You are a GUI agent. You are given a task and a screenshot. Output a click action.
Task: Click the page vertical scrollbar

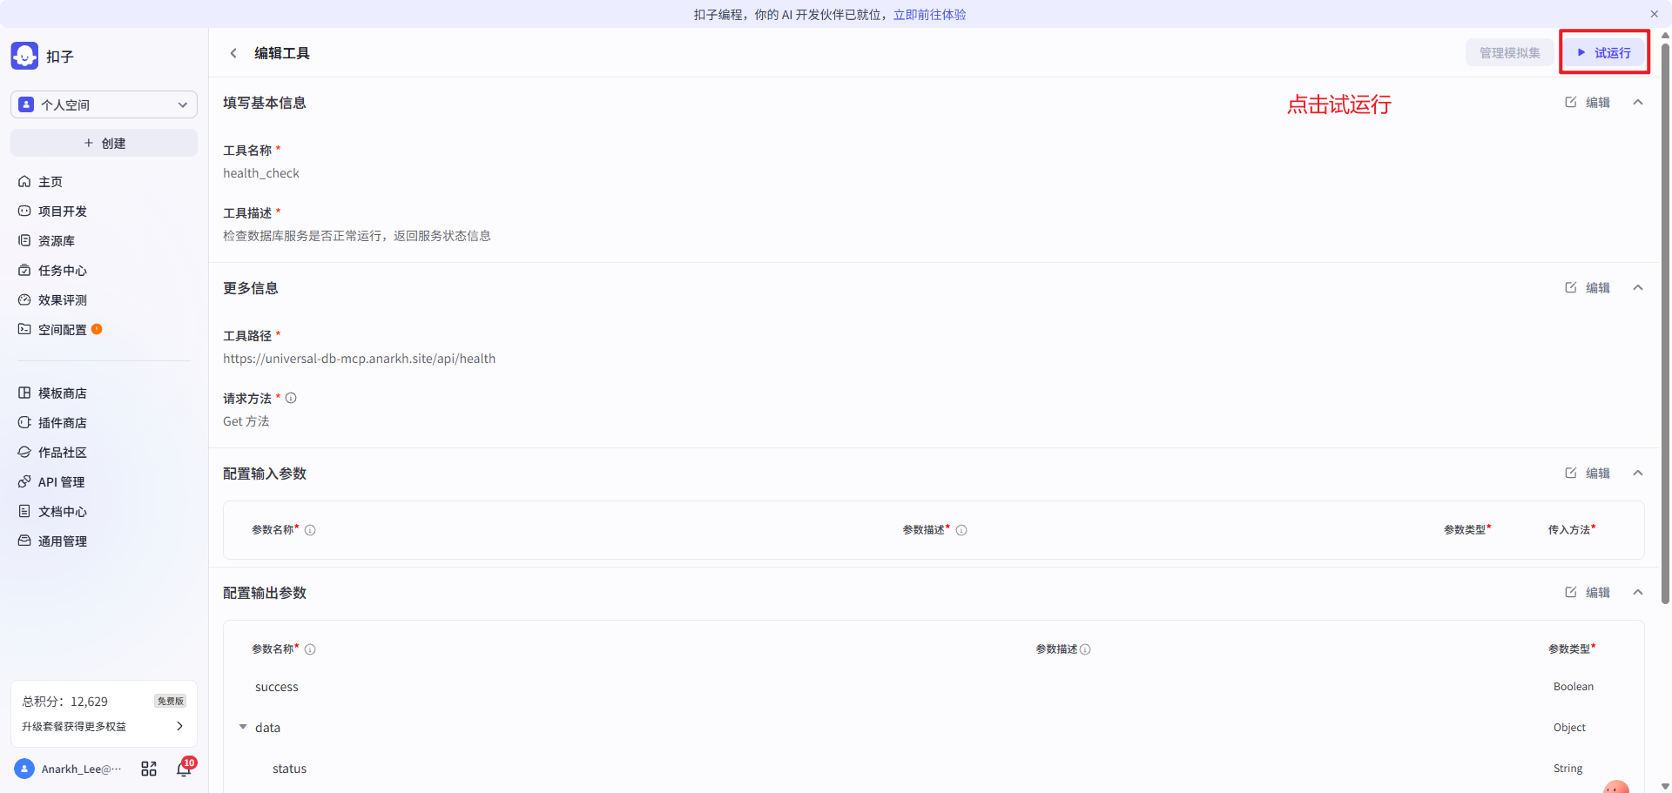pyautogui.click(x=1665, y=322)
